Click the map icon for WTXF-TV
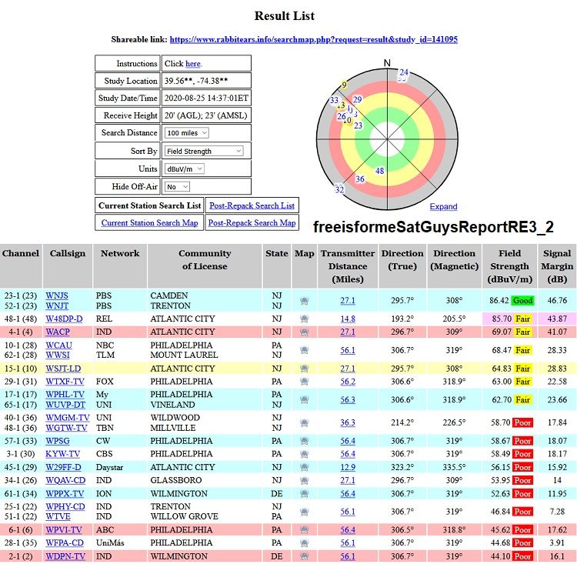 304,382
